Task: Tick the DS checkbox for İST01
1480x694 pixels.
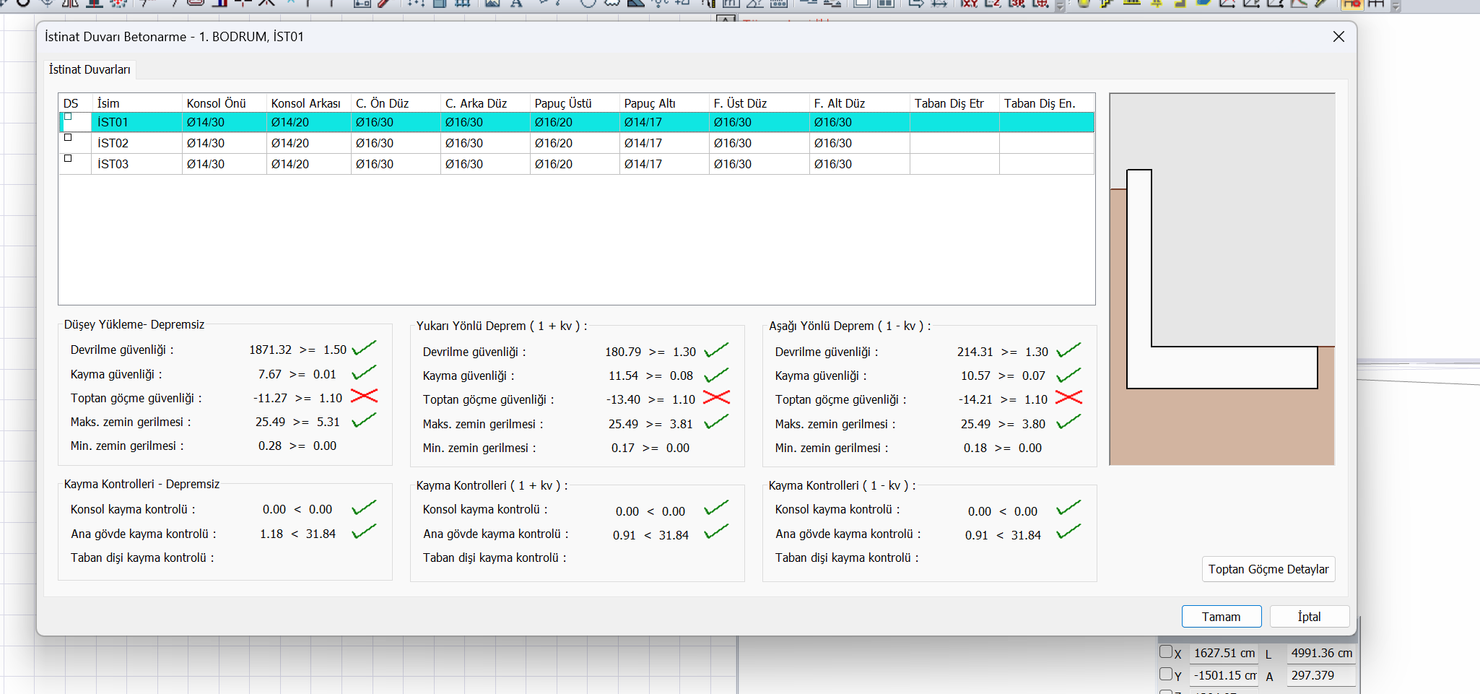Action: click(x=69, y=116)
